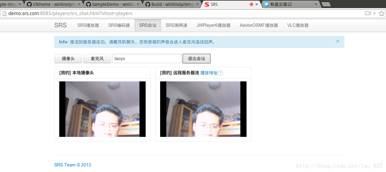The width and height of the screenshot is (386, 172).
Task: Open the JWPlayer6播放器 navigation tab
Action: (x=214, y=25)
